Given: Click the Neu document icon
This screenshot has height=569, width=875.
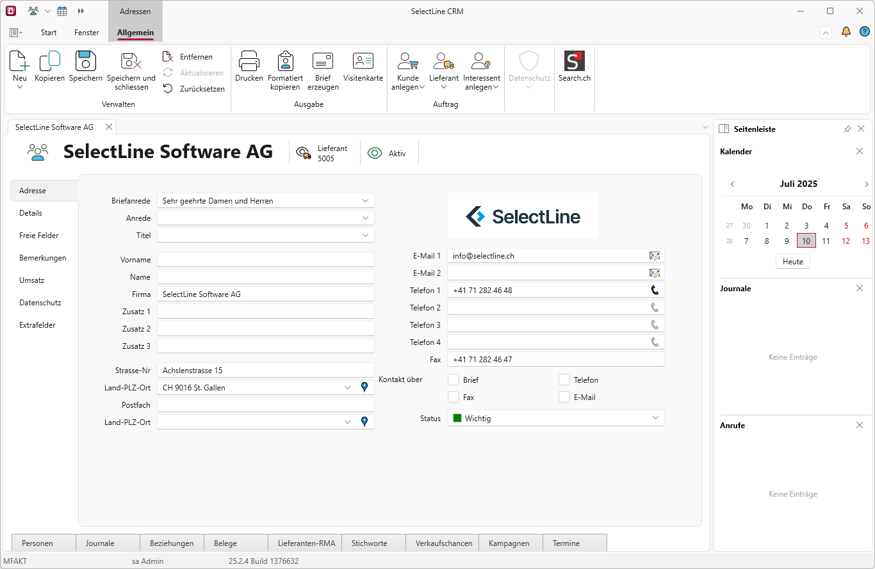Looking at the screenshot, I should (20, 61).
